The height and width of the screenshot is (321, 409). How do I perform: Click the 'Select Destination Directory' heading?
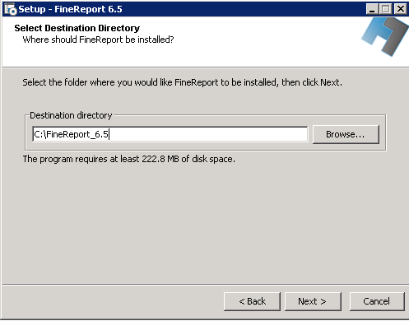point(77,28)
